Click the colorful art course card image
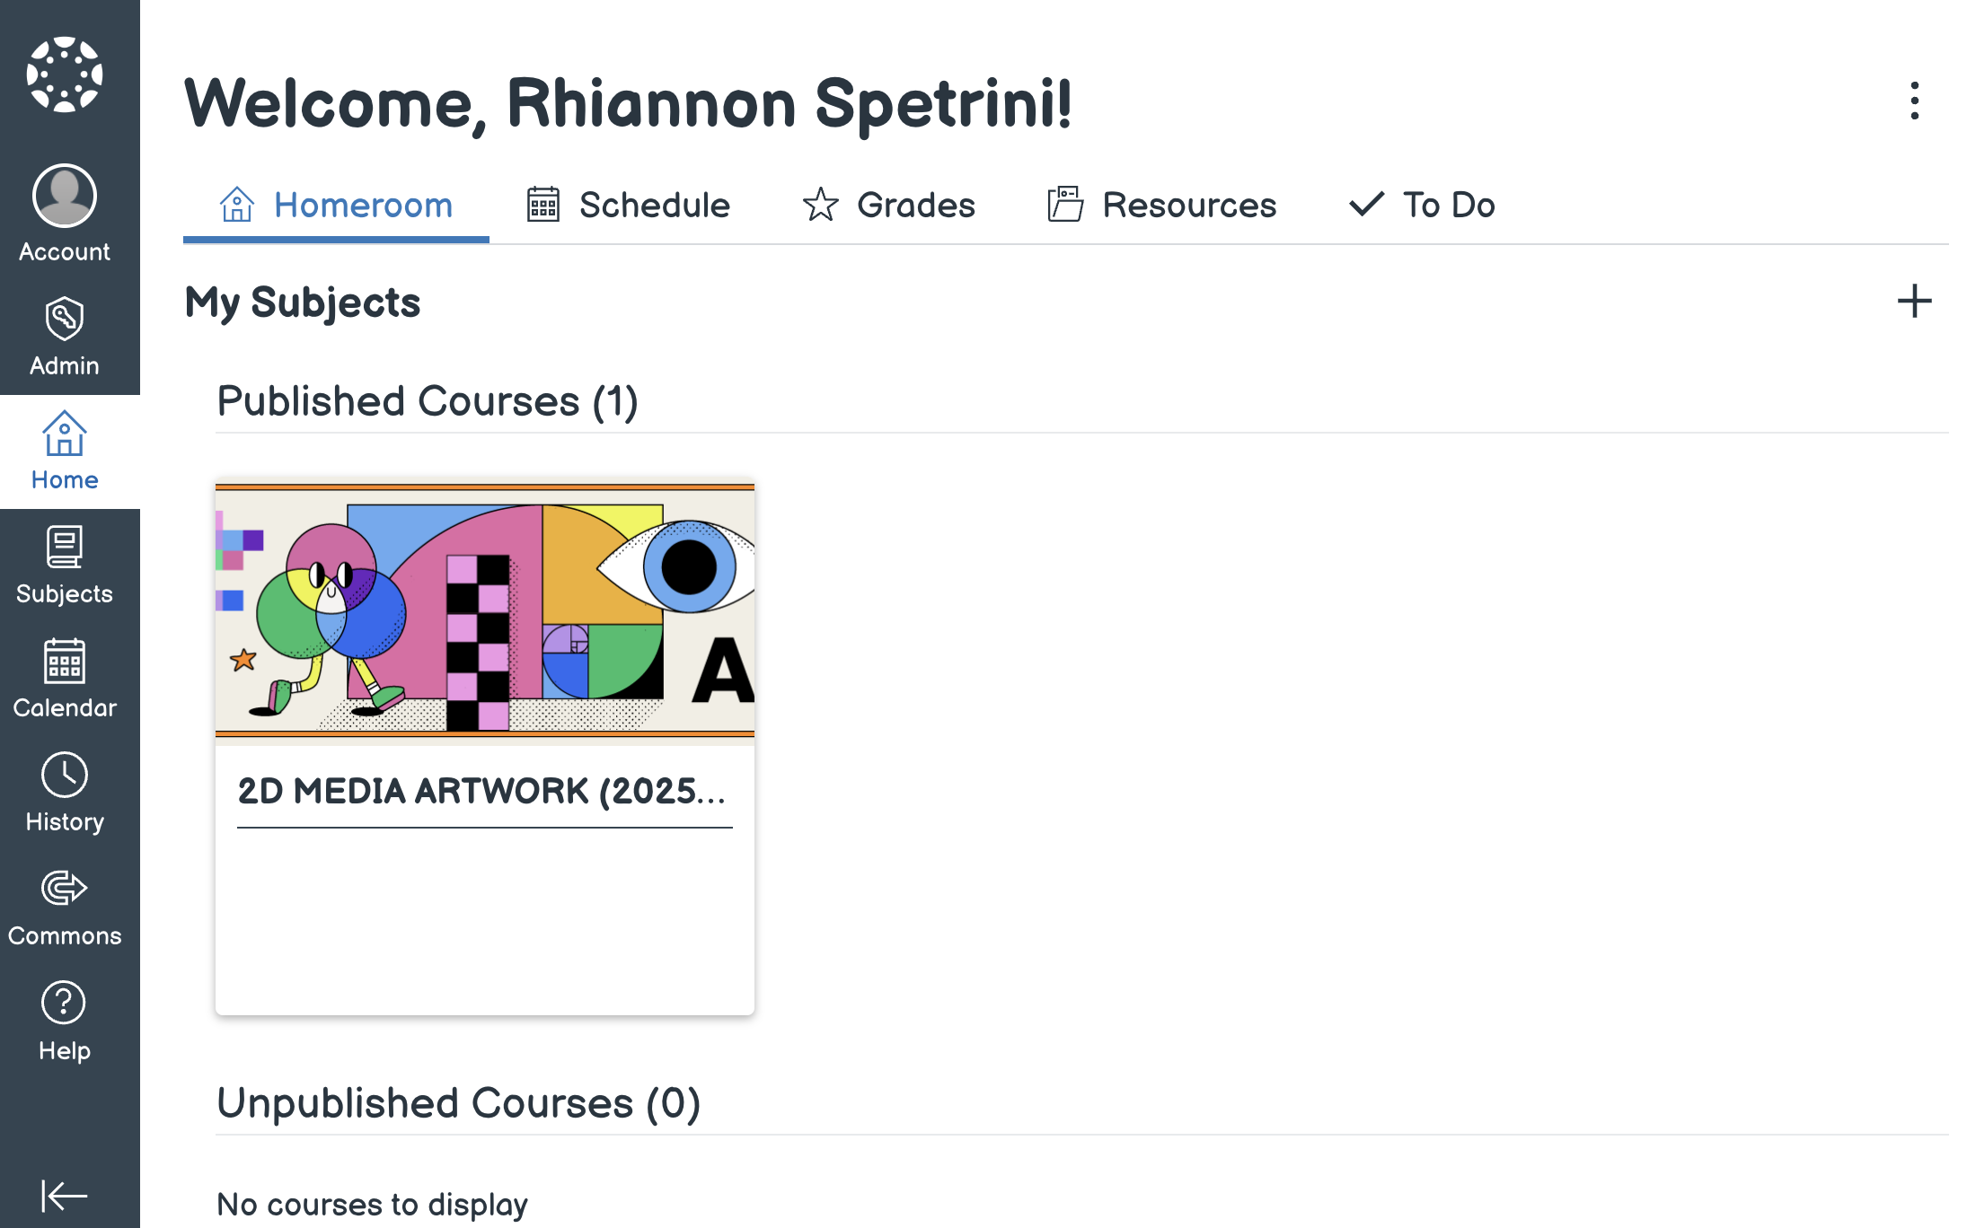 click(485, 610)
